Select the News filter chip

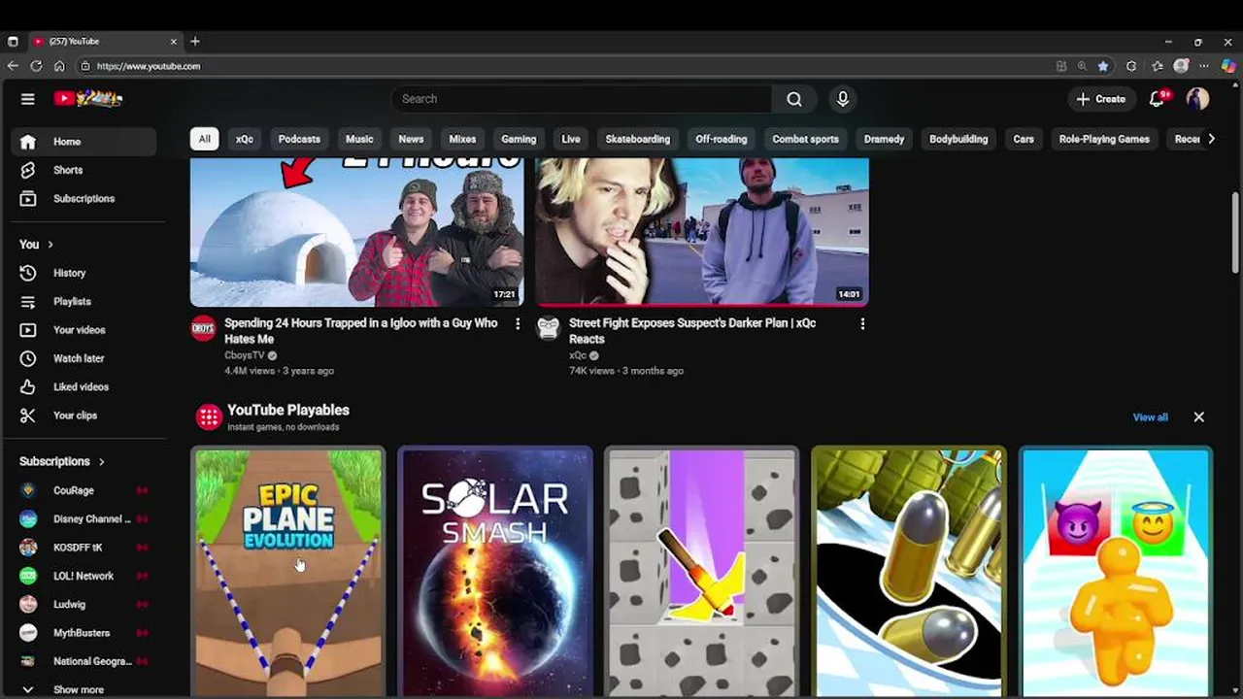point(411,139)
